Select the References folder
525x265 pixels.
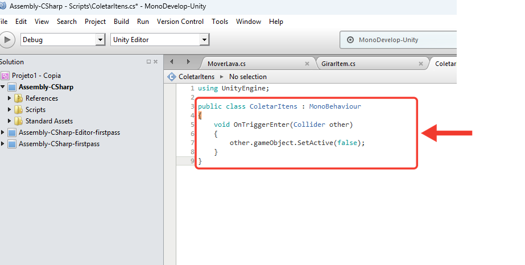[42, 98]
